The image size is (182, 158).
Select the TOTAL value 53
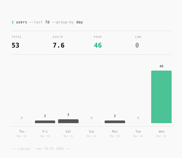tap(15, 45)
